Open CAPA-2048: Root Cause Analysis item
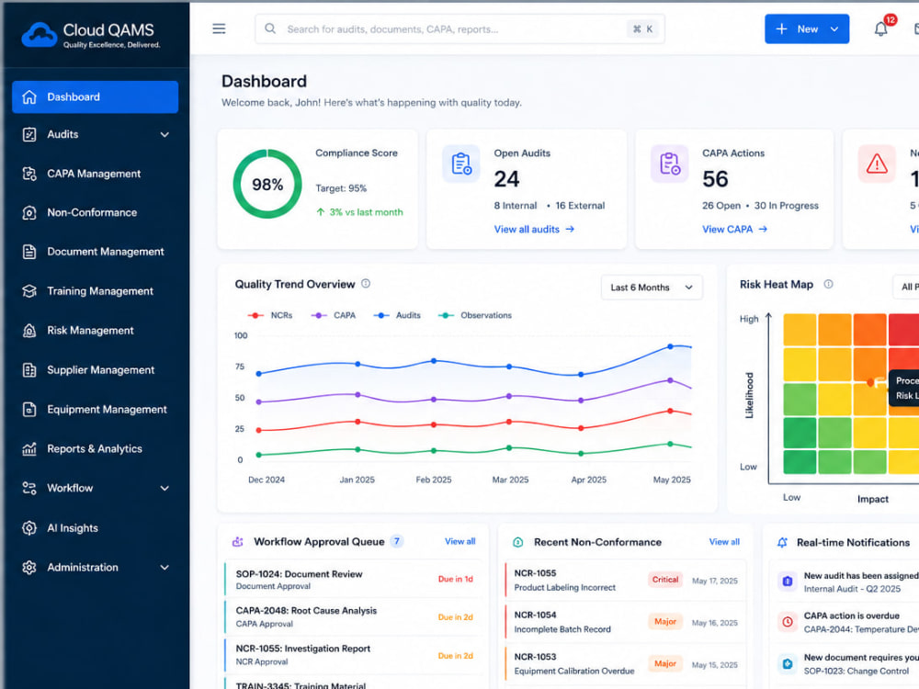Screen dimensions: 919x689 pyautogui.click(x=352, y=617)
